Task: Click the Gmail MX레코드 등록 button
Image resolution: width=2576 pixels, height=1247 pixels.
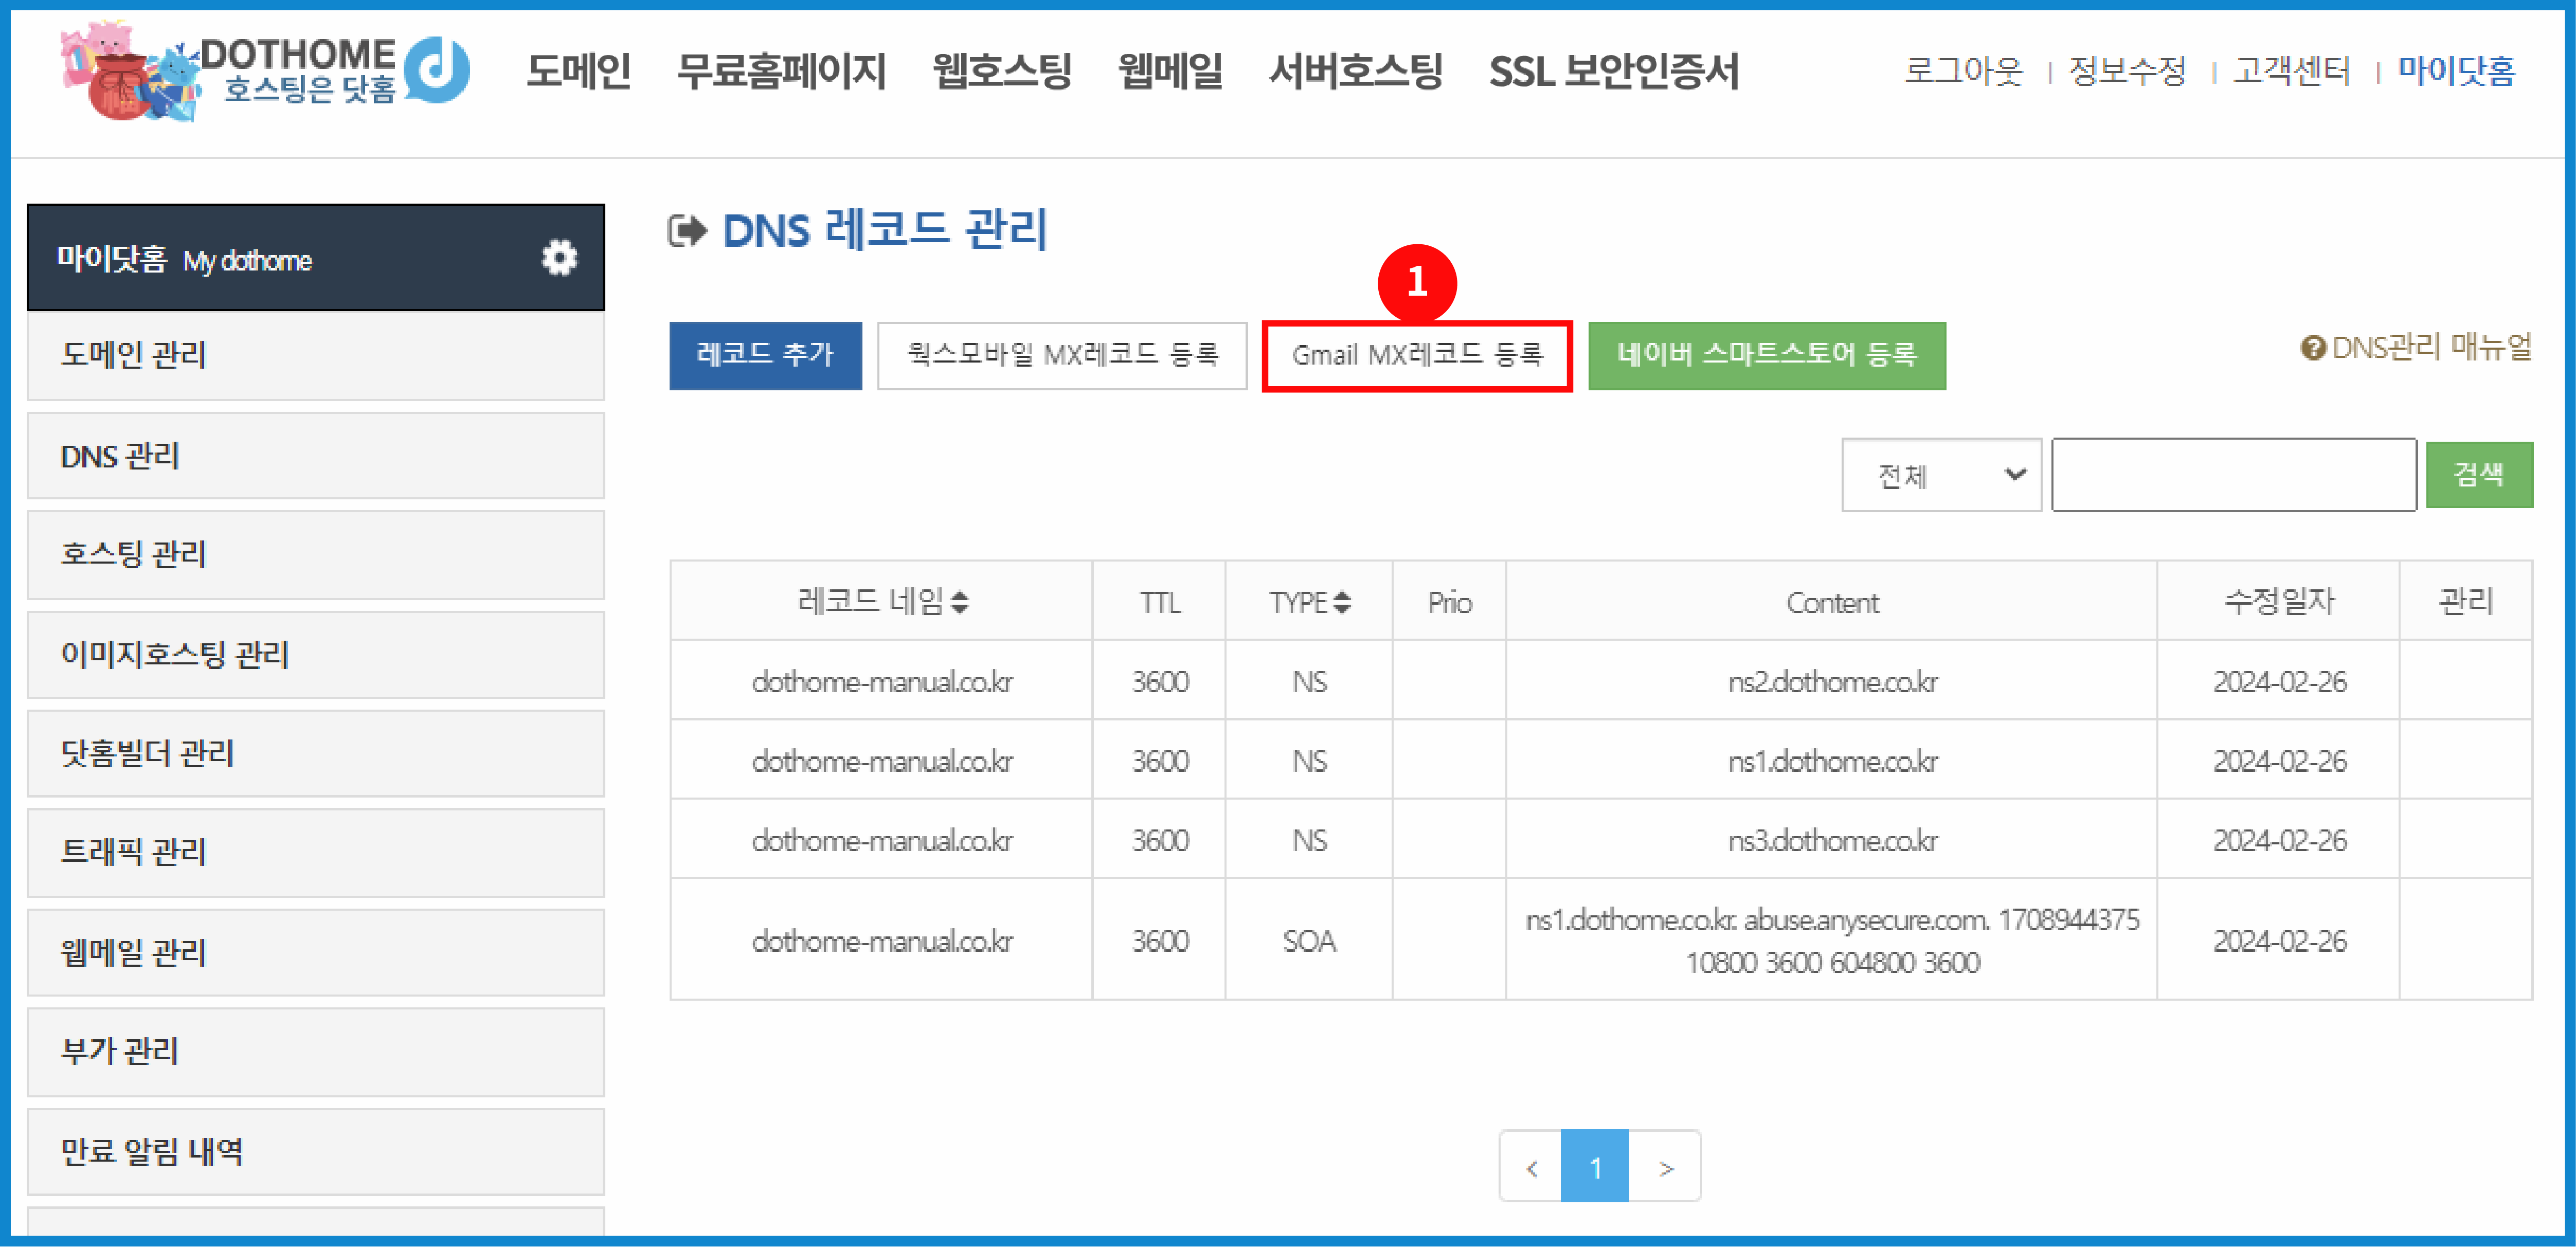Action: tap(1418, 356)
